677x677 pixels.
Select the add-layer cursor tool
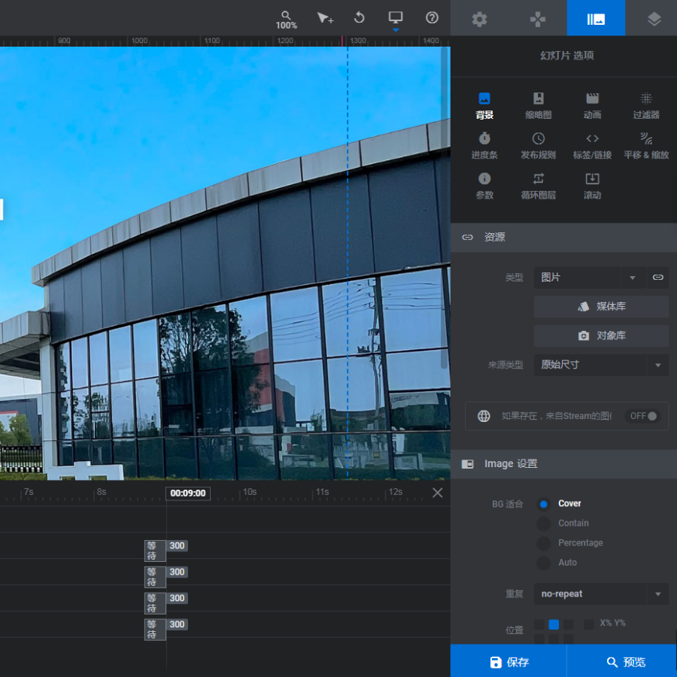tap(325, 18)
